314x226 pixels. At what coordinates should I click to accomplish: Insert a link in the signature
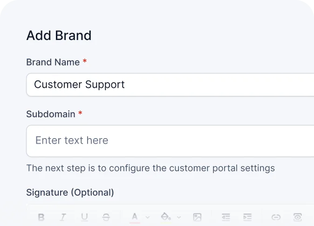tap(276, 217)
